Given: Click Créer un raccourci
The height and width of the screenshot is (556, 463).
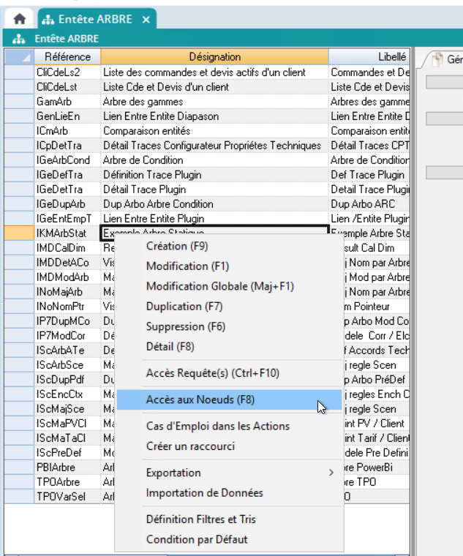Looking at the screenshot, I should (x=190, y=446).
